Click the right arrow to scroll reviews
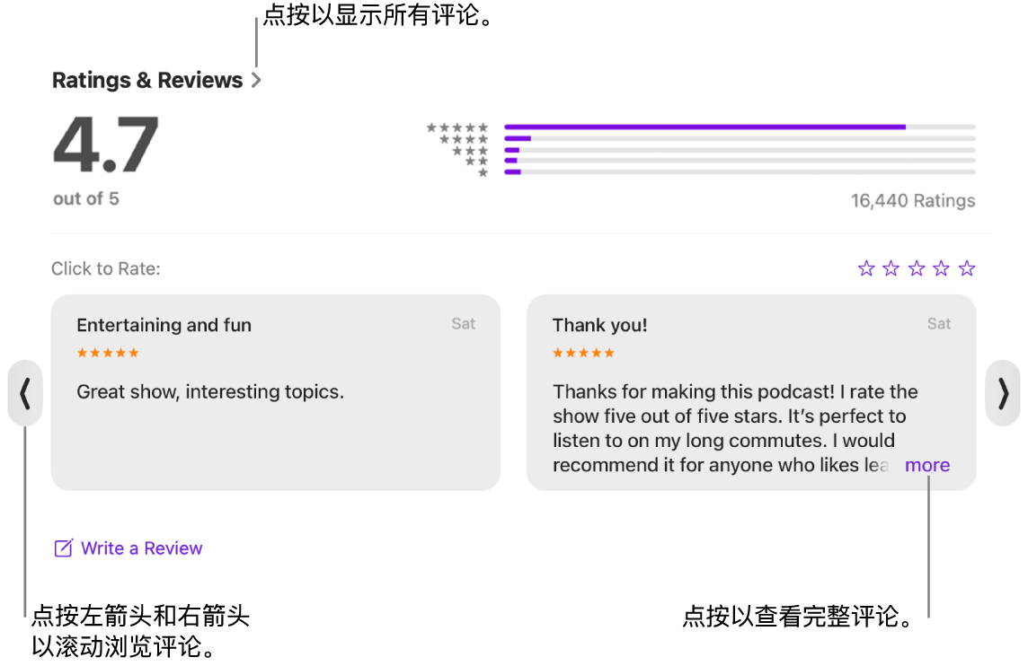Viewport: 1028px width, 666px height. 1003,393
